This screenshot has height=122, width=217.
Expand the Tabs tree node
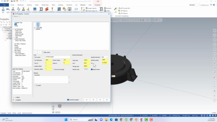14,37
